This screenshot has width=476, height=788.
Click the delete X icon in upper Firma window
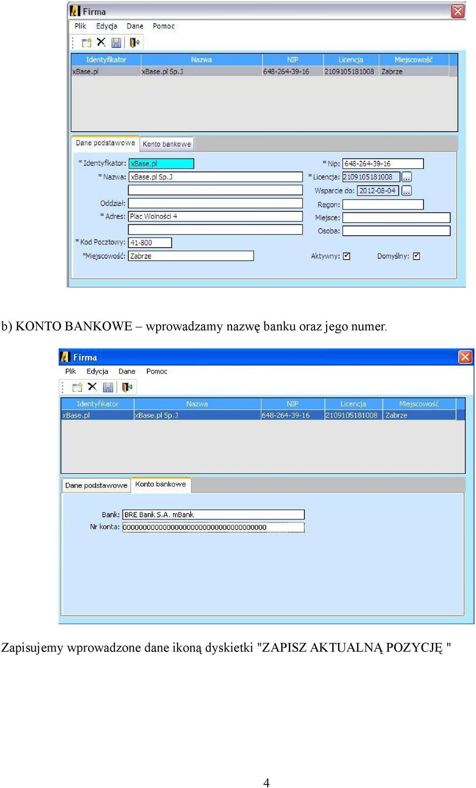[x=101, y=42]
